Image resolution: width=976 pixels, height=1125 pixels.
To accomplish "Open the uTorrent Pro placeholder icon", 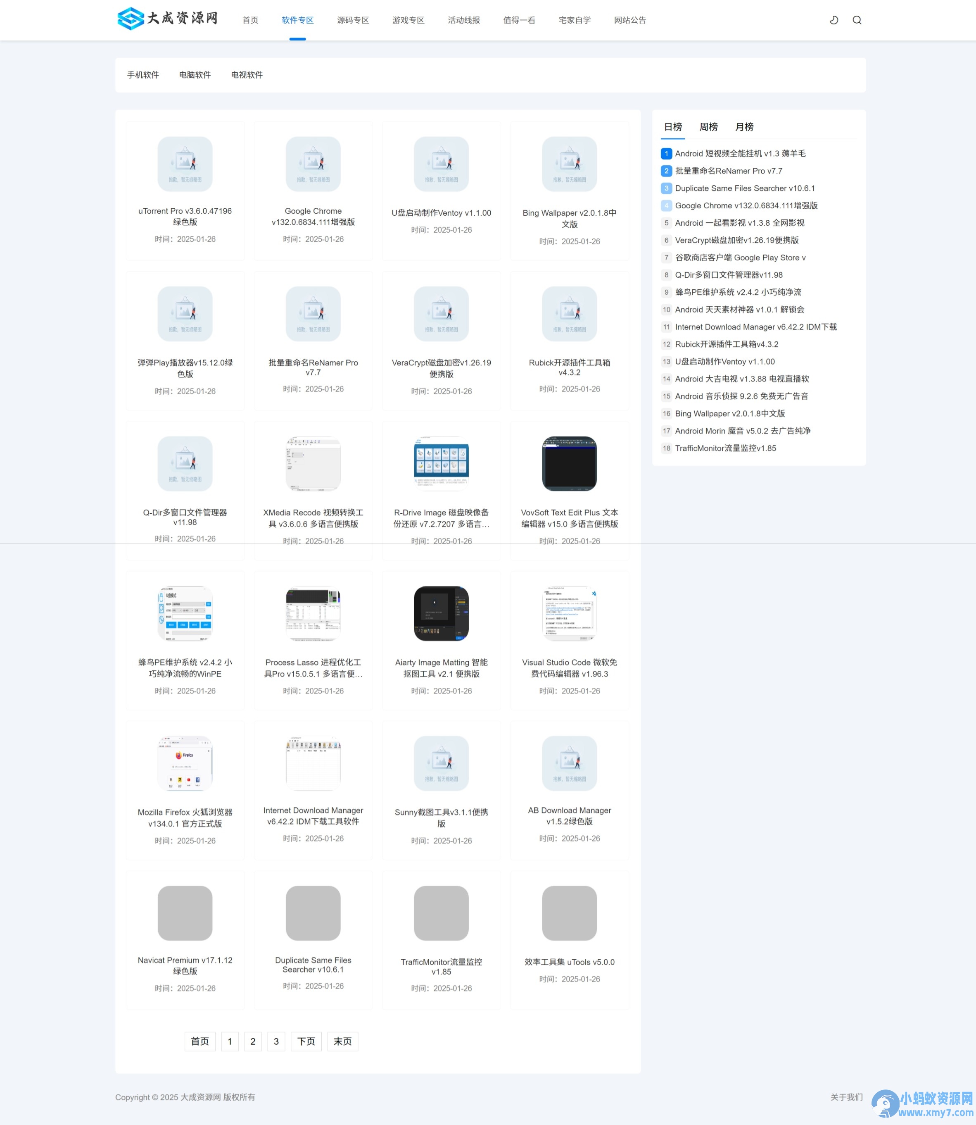I will coord(185,164).
